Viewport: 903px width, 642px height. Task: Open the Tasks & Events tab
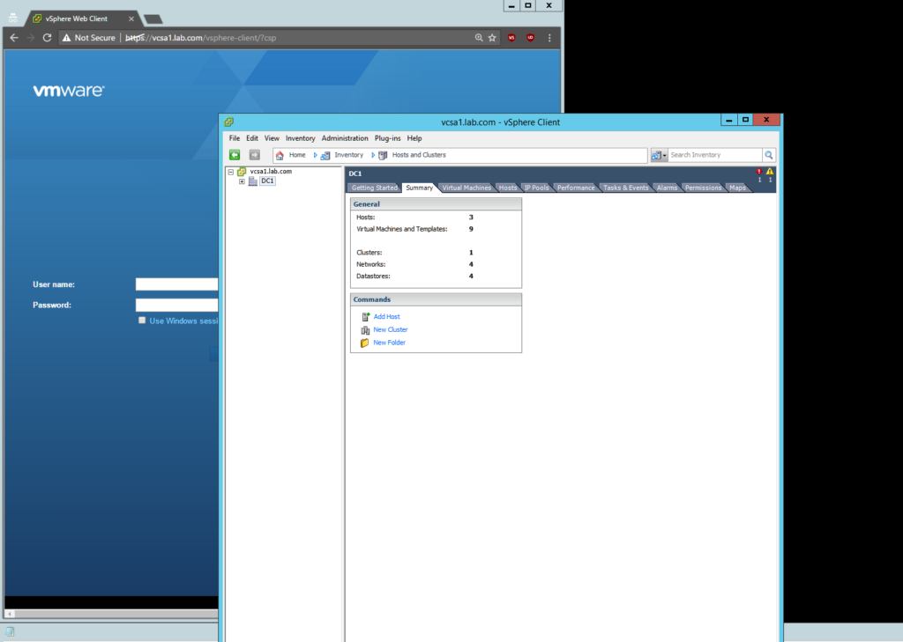coord(626,188)
